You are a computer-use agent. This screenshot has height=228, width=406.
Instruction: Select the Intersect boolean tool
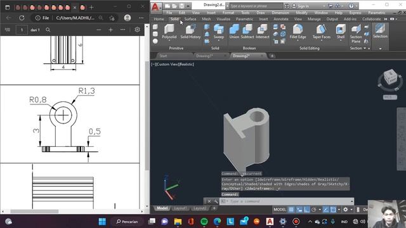tap(262, 32)
